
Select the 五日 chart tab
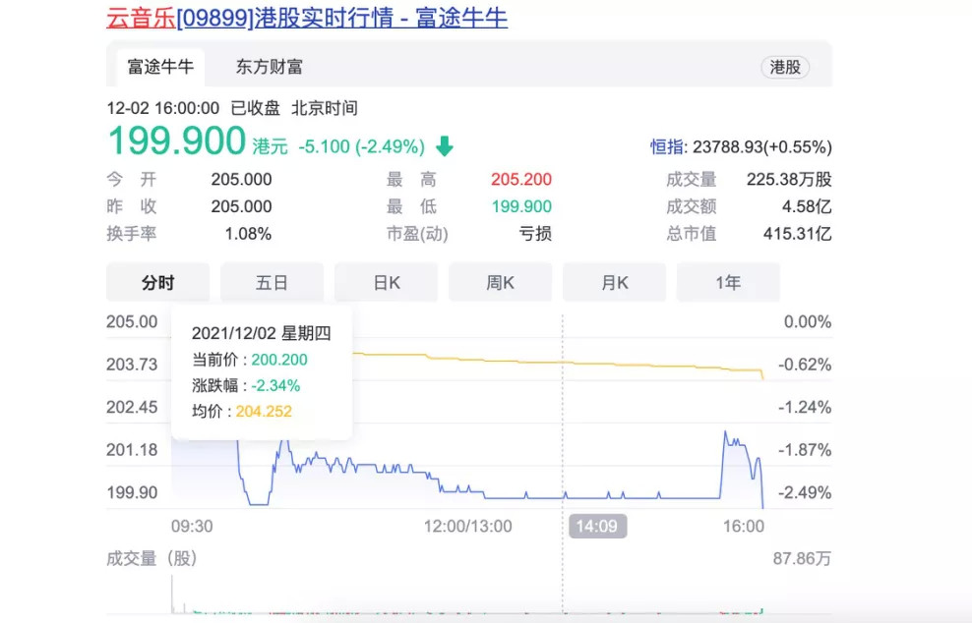point(273,282)
